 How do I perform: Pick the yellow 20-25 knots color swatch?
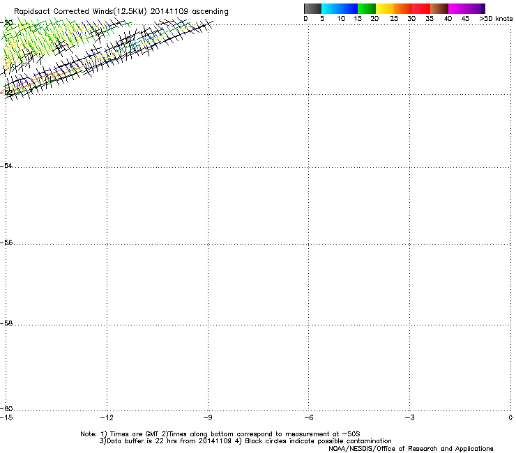[385, 8]
